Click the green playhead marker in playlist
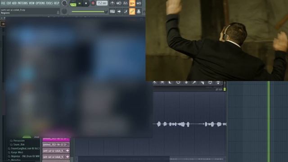 (268, 121)
